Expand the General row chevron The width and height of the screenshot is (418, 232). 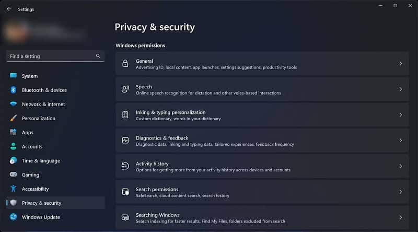[x=400, y=63]
